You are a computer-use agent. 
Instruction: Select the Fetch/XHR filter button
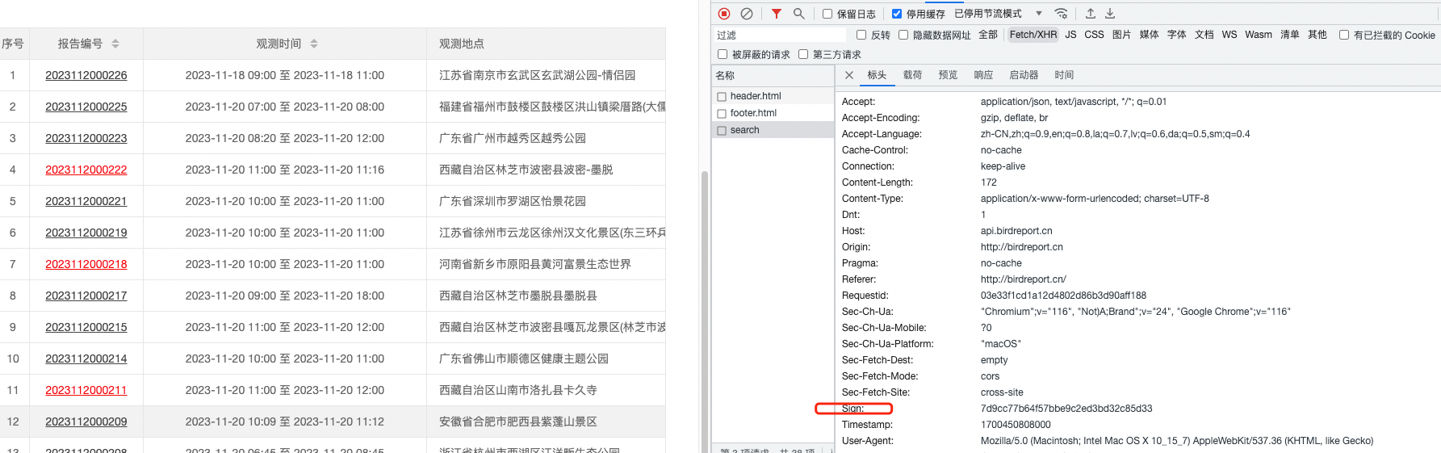(1033, 35)
